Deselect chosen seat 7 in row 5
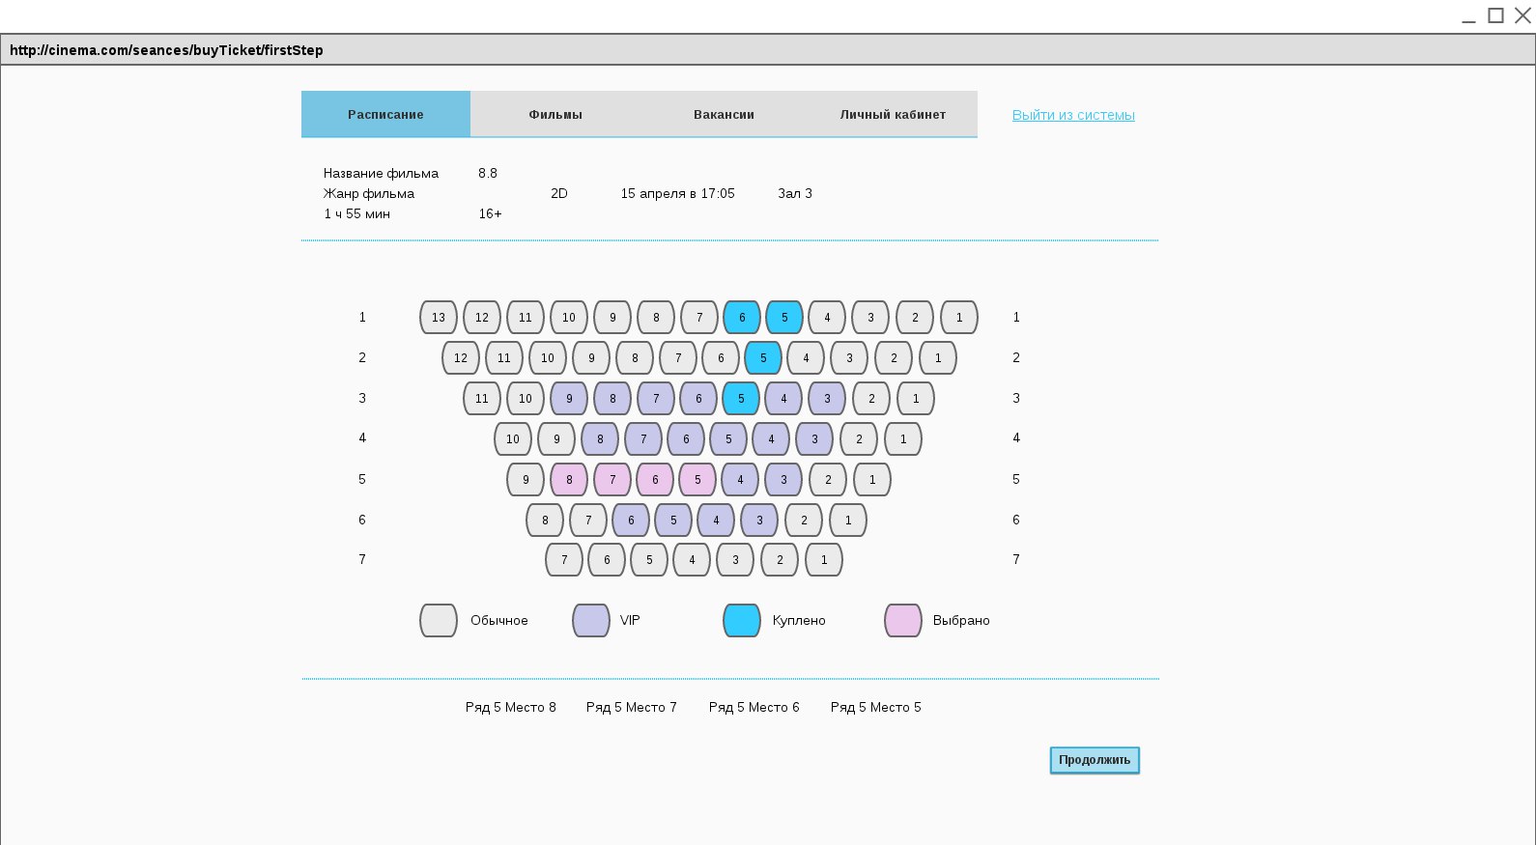Screen dimensions: 1536x845 pyautogui.click(x=612, y=479)
